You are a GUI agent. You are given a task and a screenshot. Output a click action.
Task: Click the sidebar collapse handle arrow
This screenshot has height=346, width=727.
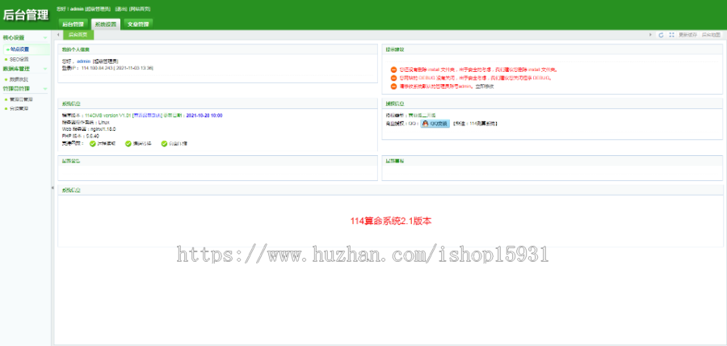53,188
